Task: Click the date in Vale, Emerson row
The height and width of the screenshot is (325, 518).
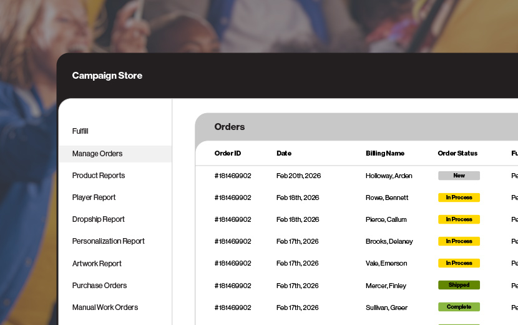Action: click(297, 263)
